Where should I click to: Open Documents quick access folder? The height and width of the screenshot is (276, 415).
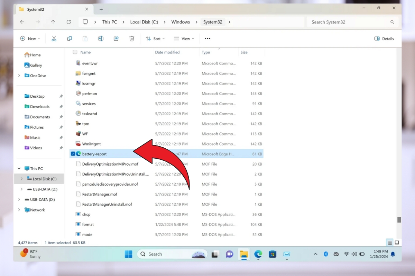point(37,117)
